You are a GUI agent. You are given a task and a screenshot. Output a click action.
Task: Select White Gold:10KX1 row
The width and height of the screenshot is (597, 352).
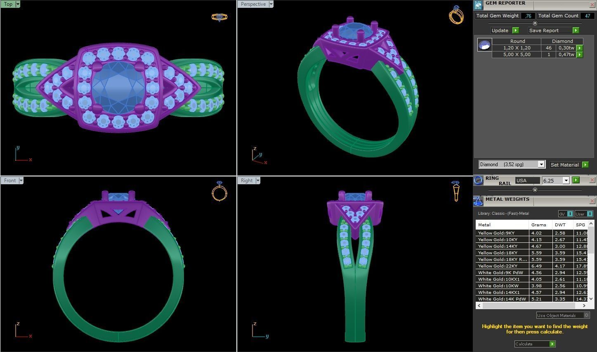point(532,279)
